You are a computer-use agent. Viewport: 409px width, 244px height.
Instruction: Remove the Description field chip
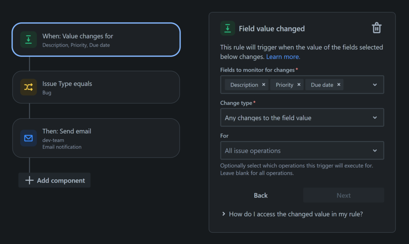[x=263, y=84]
